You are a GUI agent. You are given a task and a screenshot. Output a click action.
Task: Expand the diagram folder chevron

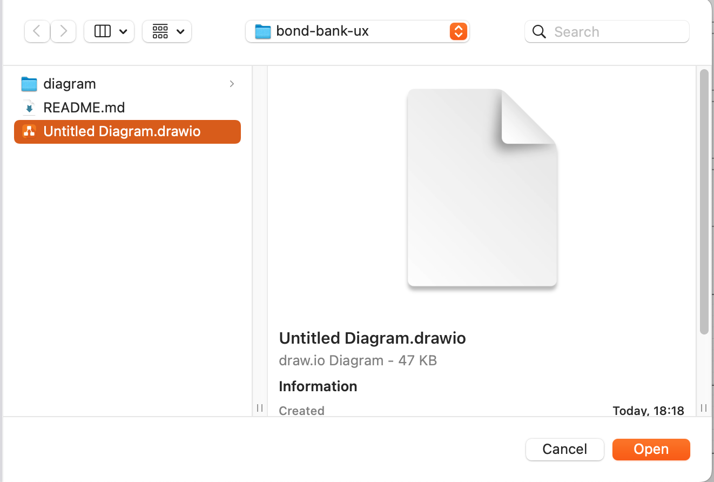[x=232, y=84]
